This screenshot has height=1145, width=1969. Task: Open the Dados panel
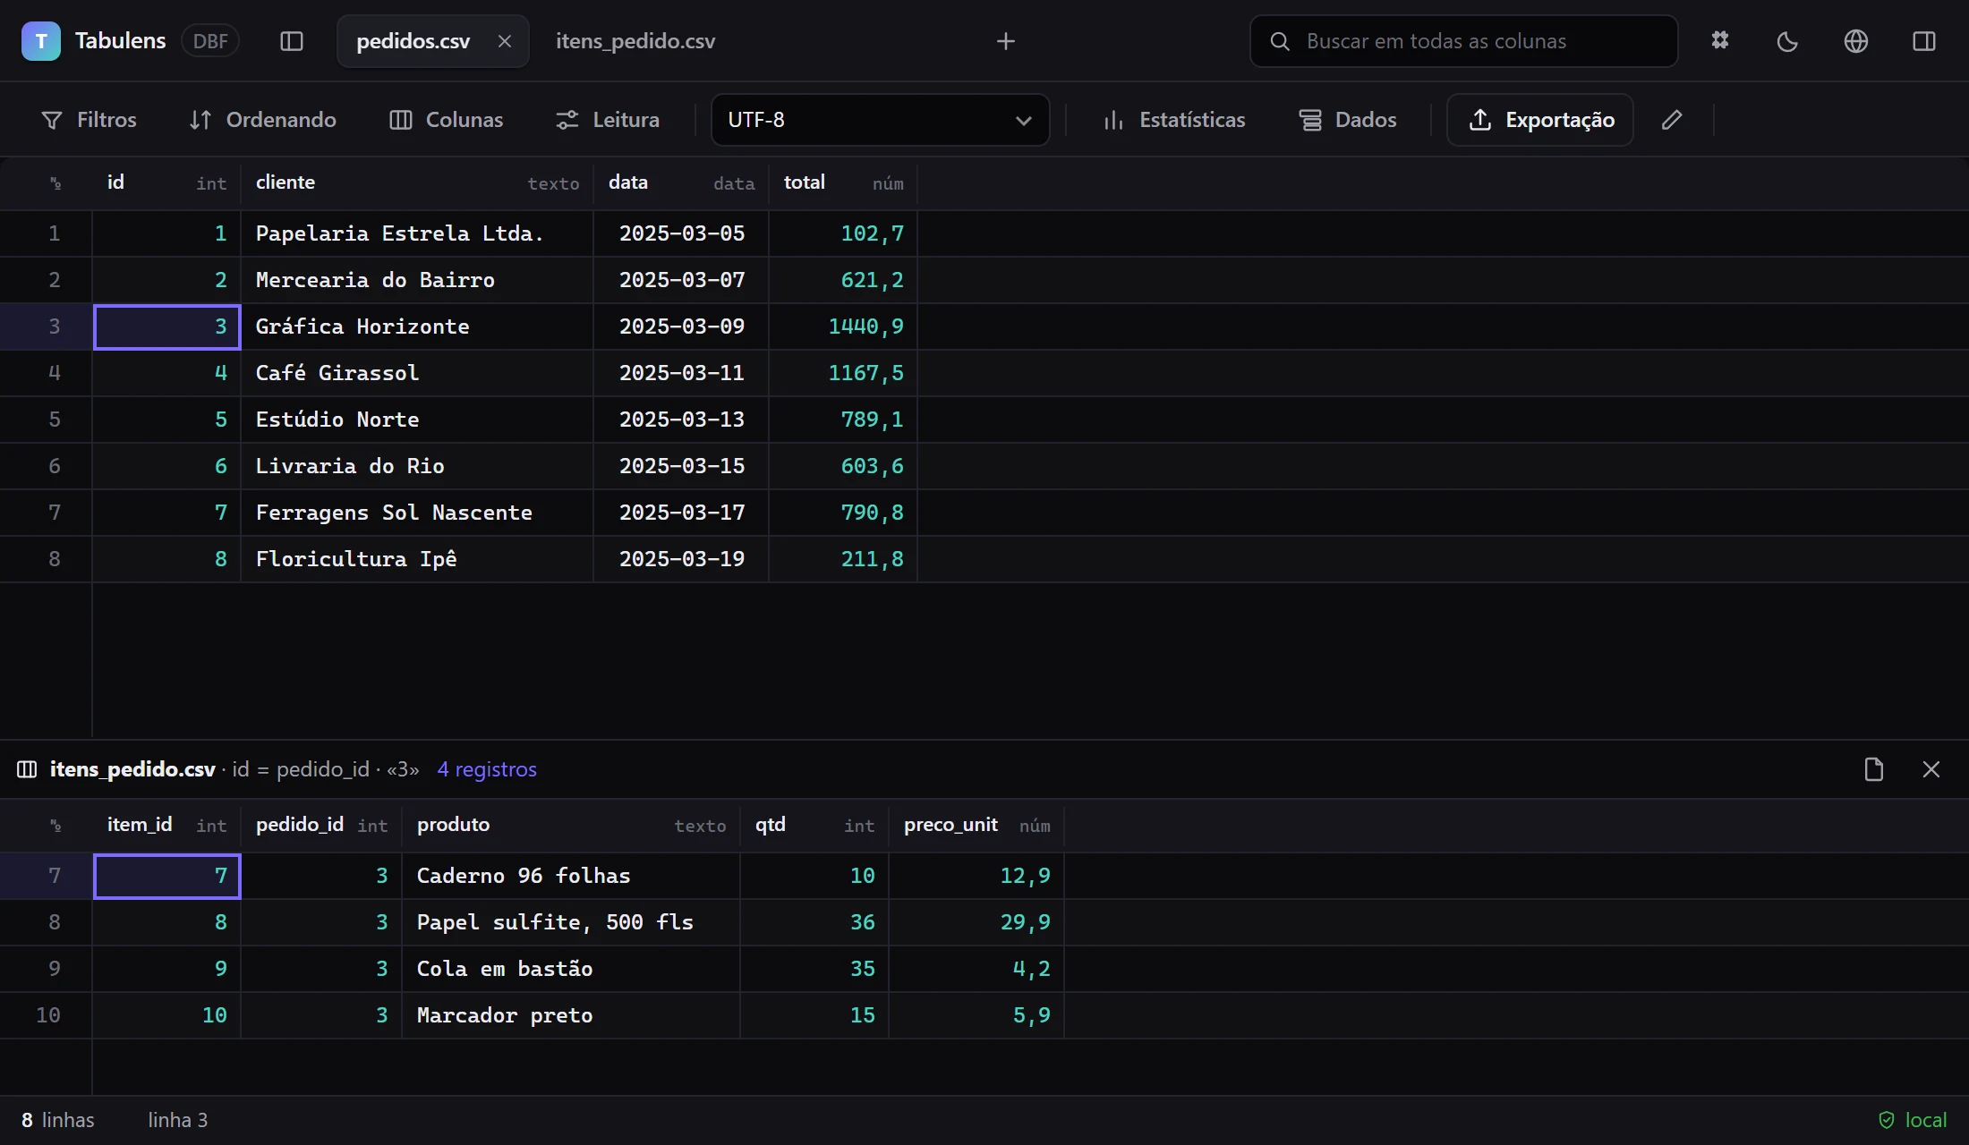tap(1348, 120)
